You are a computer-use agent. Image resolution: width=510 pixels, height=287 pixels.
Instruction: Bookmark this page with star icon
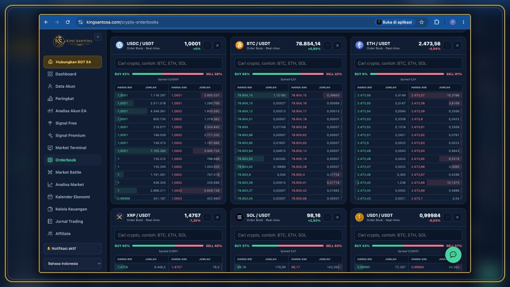[x=421, y=22]
